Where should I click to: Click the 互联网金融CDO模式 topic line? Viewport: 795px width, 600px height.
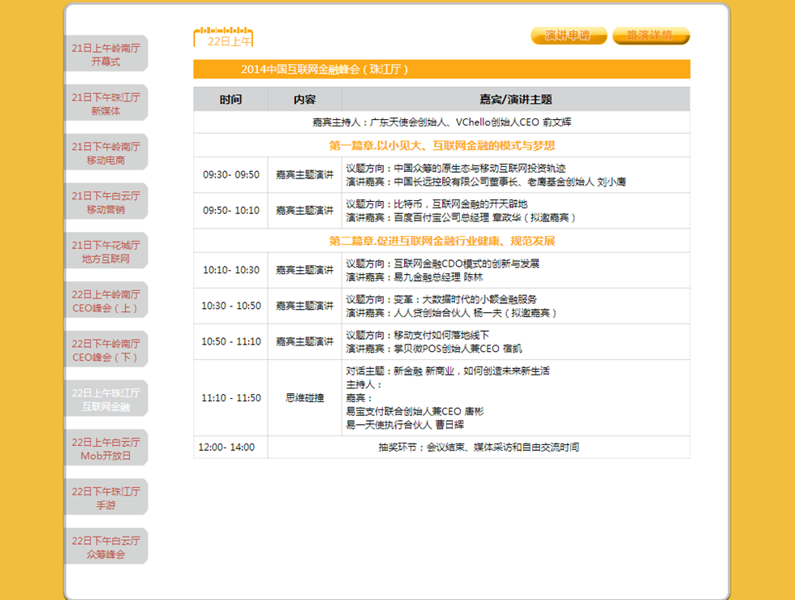pos(443,264)
